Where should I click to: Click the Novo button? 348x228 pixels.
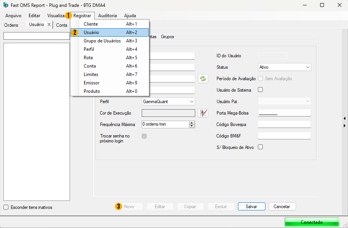(x=129, y=207)
